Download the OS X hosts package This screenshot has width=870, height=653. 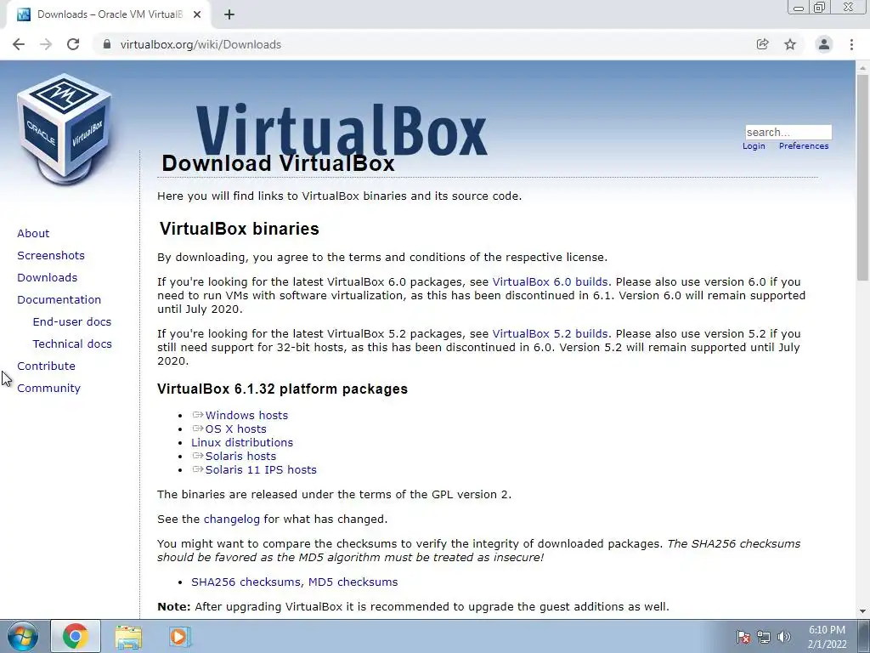click(x=236, y=429)
